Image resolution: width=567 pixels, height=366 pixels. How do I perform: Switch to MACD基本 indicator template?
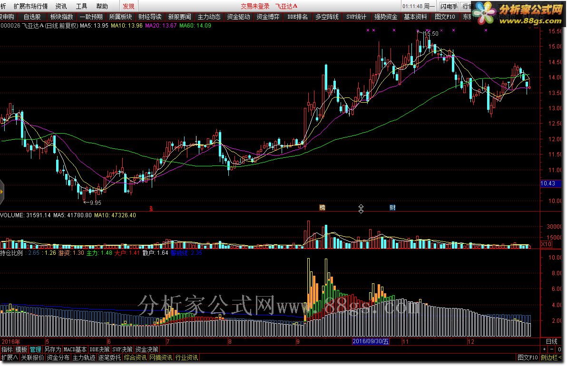click(75, 349)
